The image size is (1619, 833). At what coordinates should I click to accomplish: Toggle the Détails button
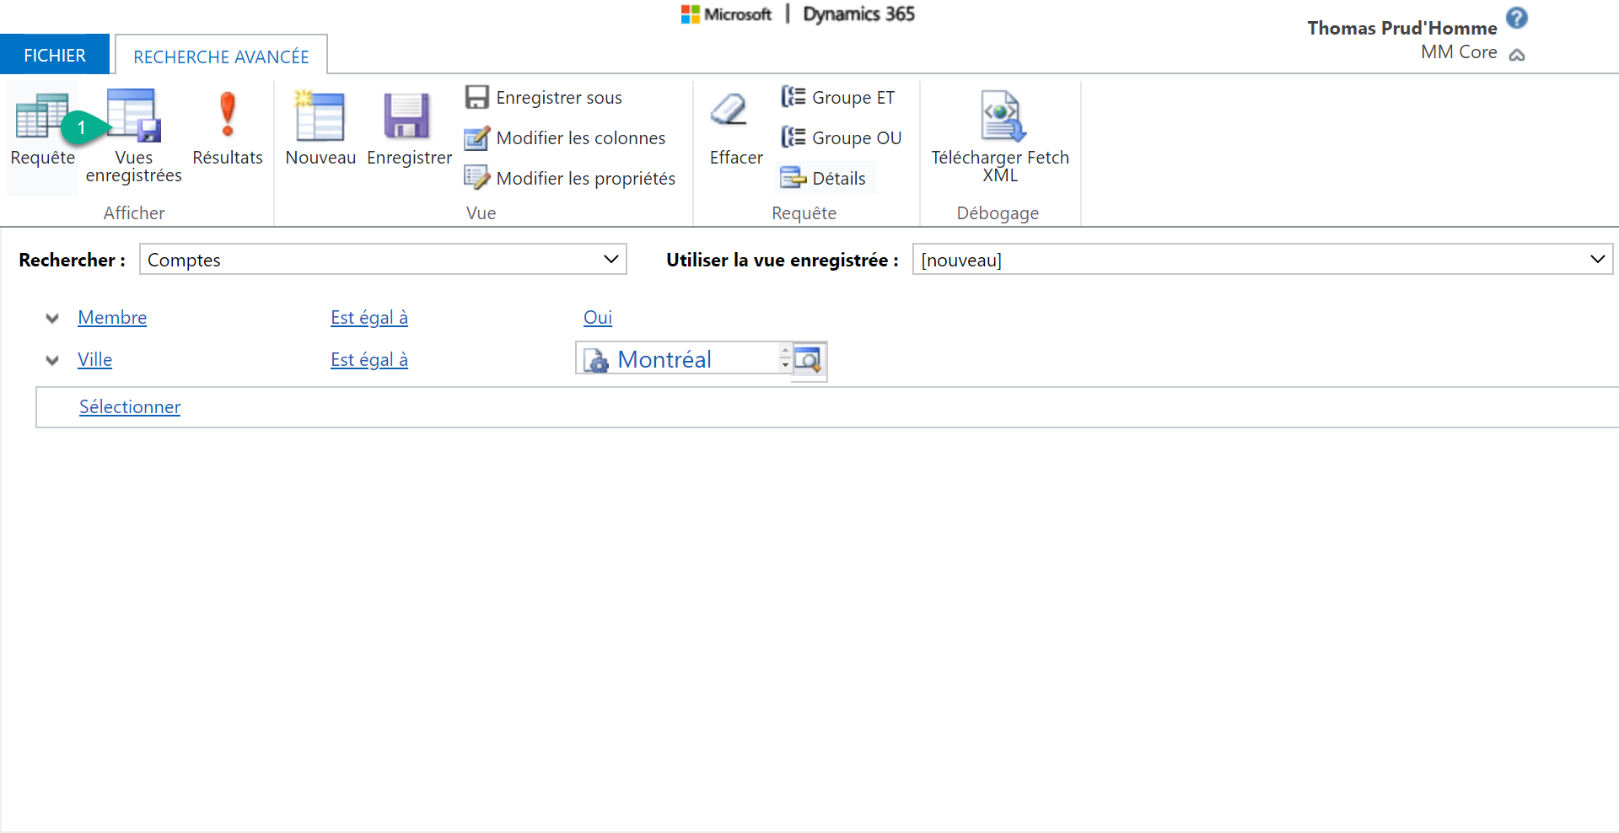(824, 179)
